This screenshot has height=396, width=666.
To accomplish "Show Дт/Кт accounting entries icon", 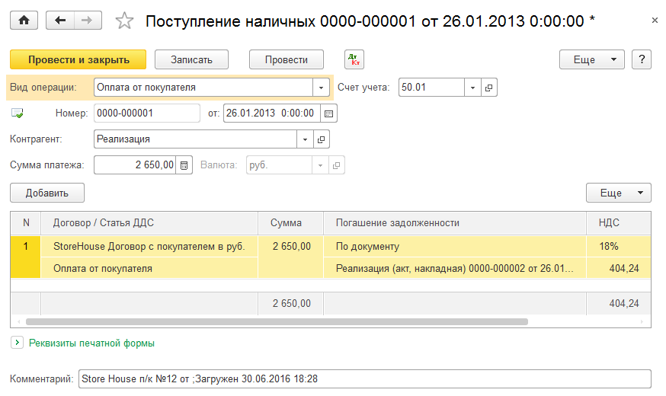I will (354, 59).
